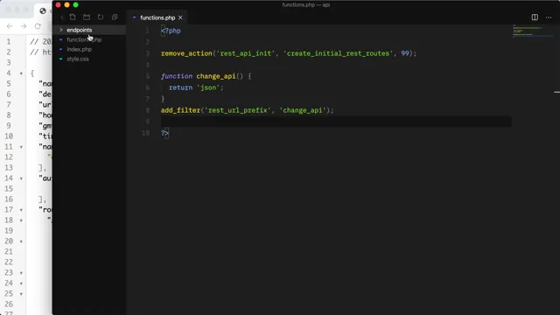Viewport: 560px width, 315px height.
Task: Click the 'create_initial_rest_routes' string
Action: (x=338, y=53)
